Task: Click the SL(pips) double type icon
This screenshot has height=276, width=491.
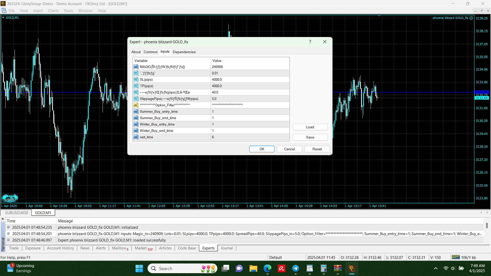Action: click(136, 80)
